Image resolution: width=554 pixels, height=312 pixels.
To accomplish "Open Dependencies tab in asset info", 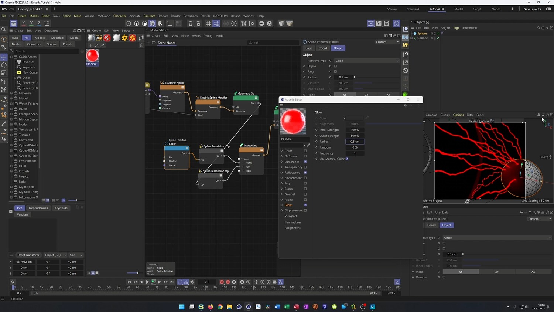I will (38, 208).
